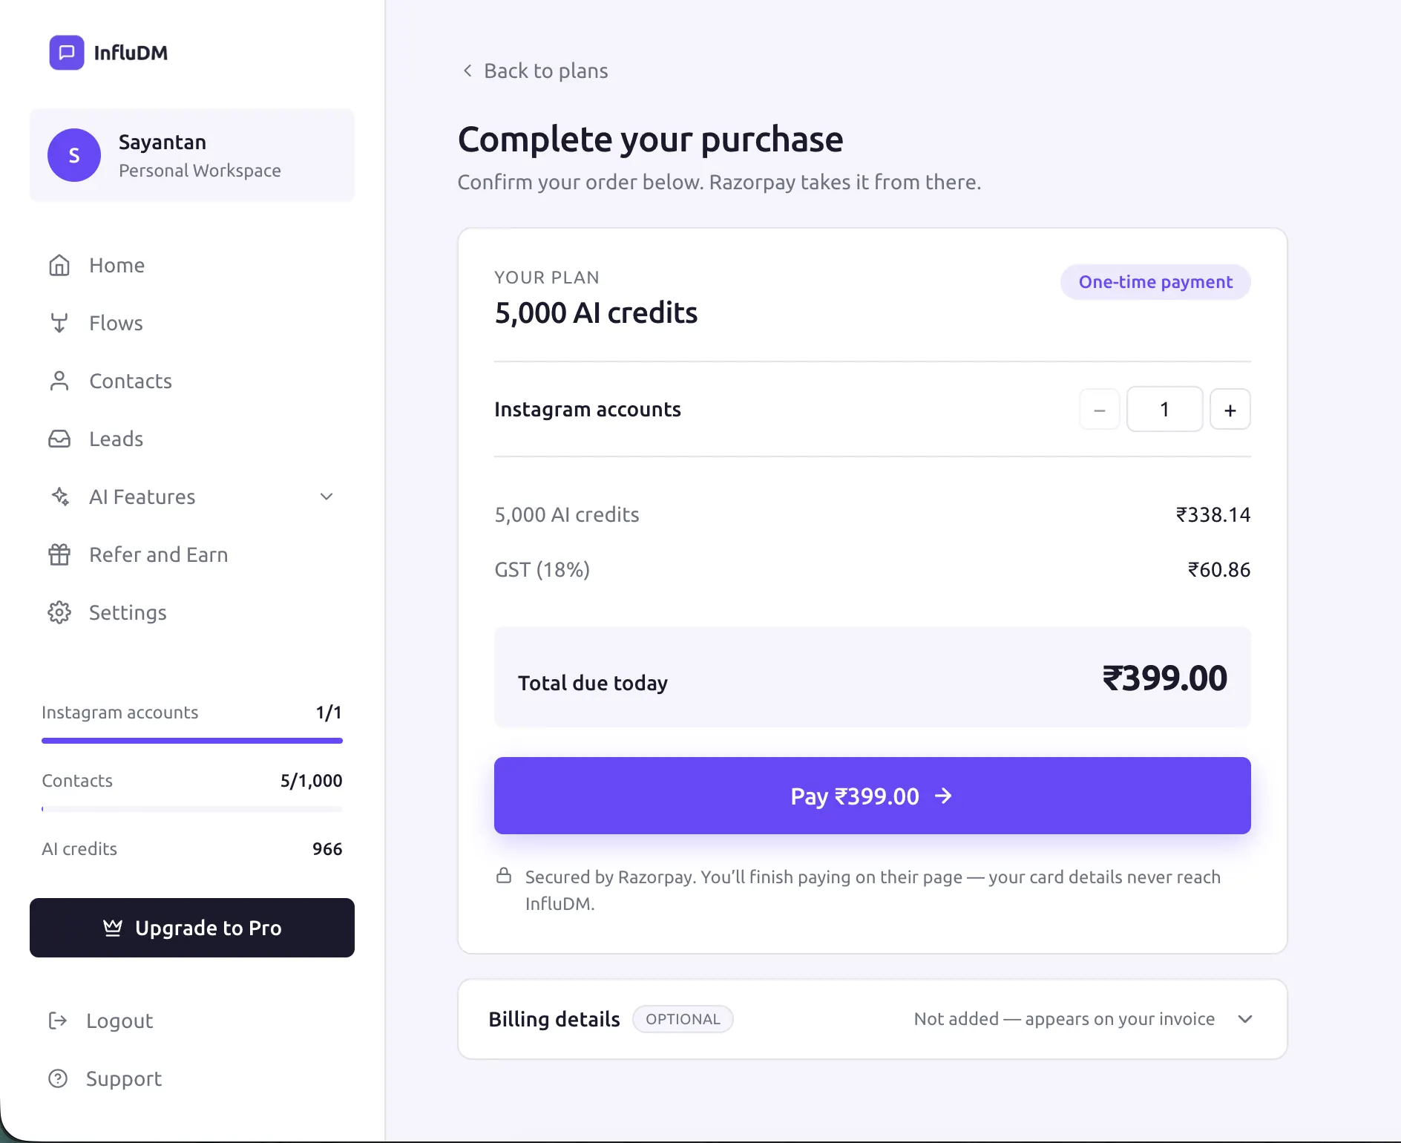Click the 'Confirm your order below' subtitle

[719, 182]
